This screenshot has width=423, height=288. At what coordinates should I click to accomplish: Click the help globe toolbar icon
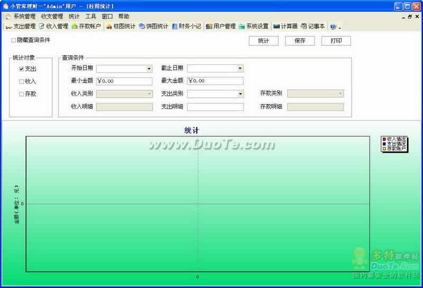(x=333, y=26)
